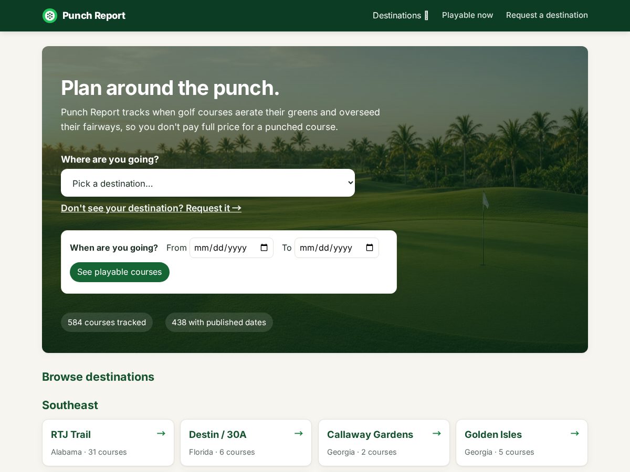Open the Destin / 30A destination card

(246, 443)
